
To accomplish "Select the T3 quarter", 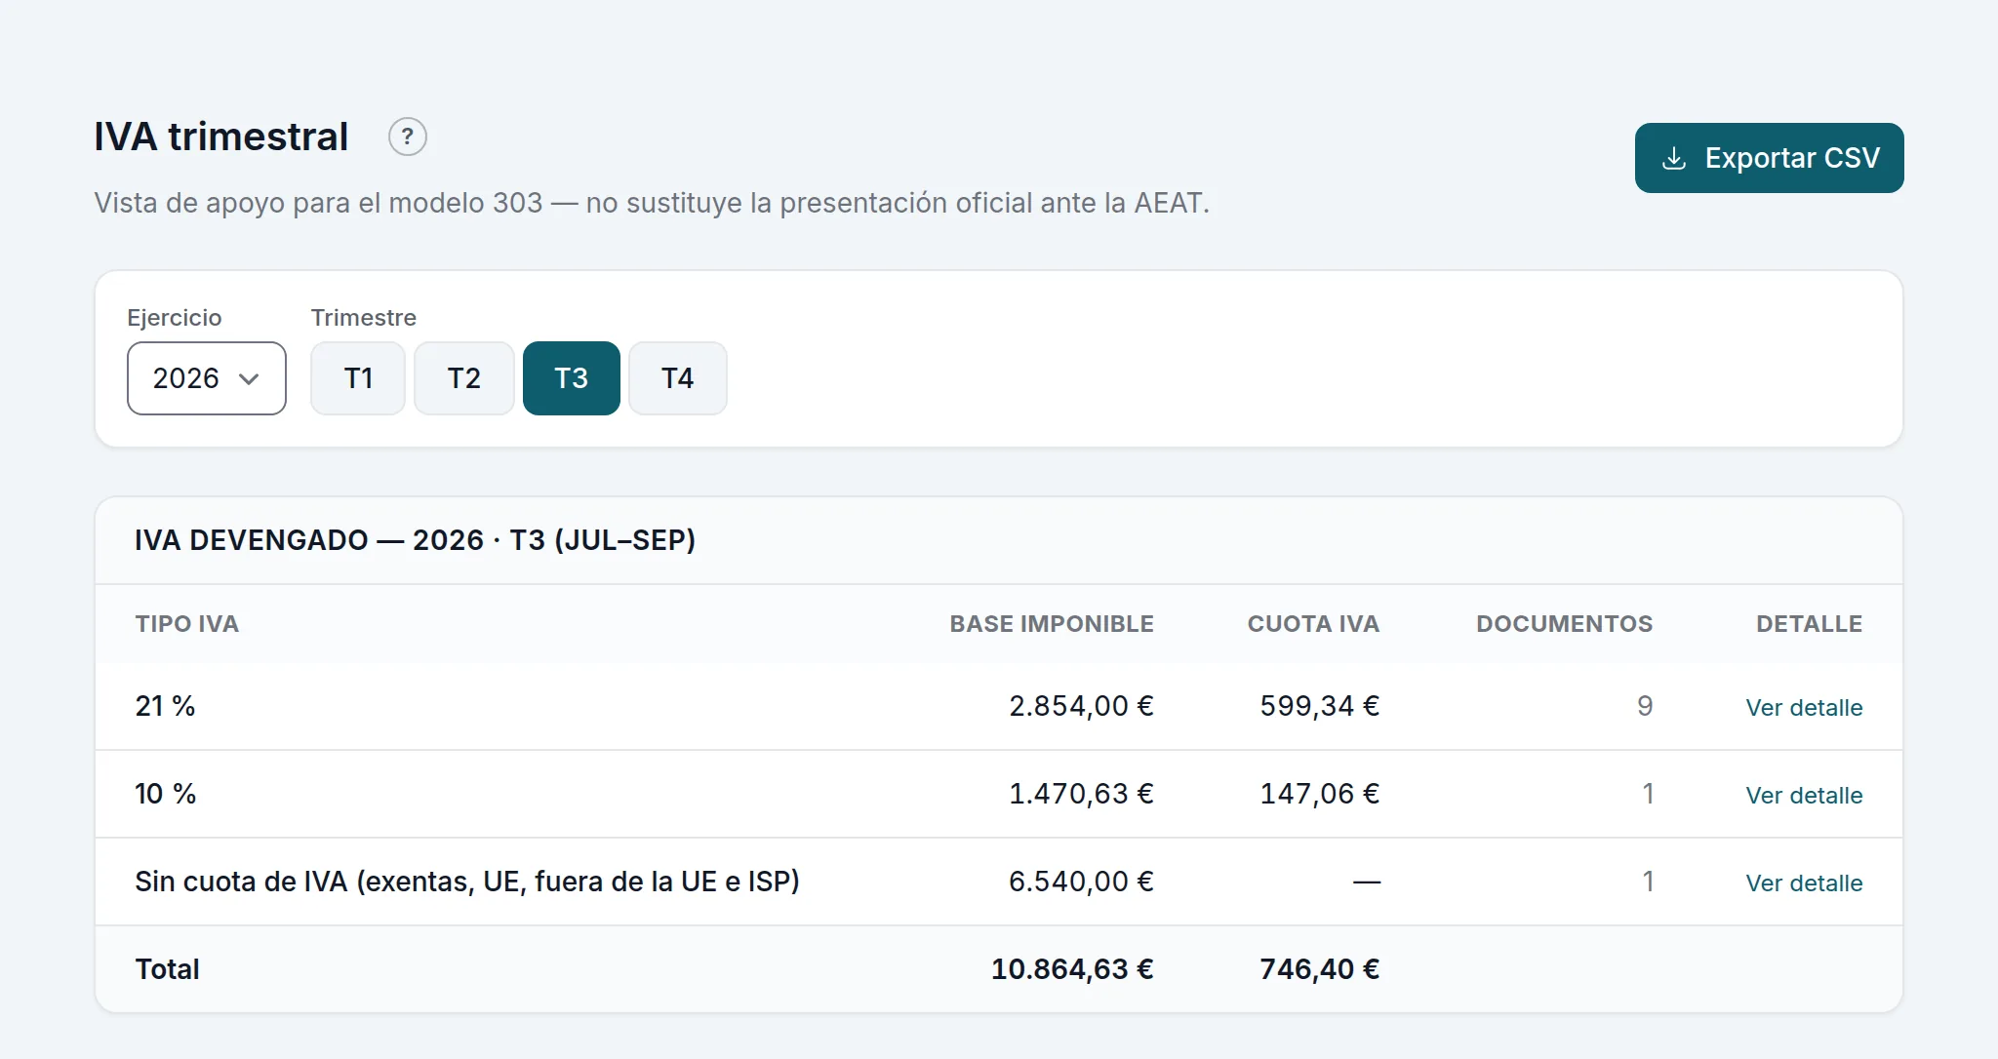I will [572, 378].
